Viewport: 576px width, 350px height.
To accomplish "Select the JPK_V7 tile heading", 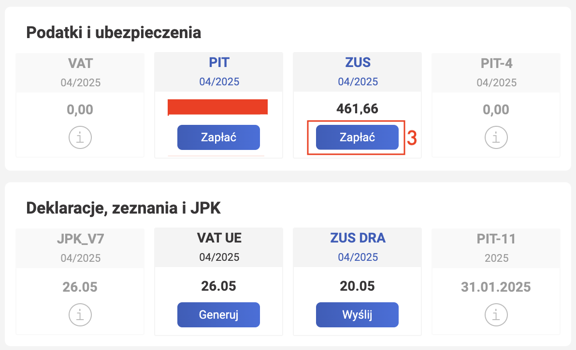I will 80,239.
